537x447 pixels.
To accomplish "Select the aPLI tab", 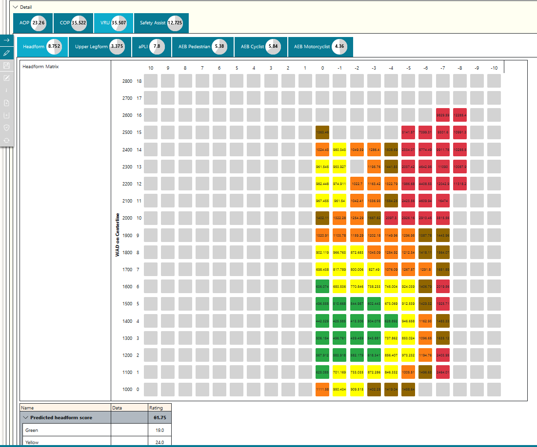I will point(151,47).
